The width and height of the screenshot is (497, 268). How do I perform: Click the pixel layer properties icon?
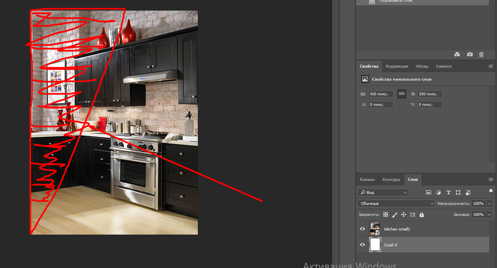tap(365, 79)
